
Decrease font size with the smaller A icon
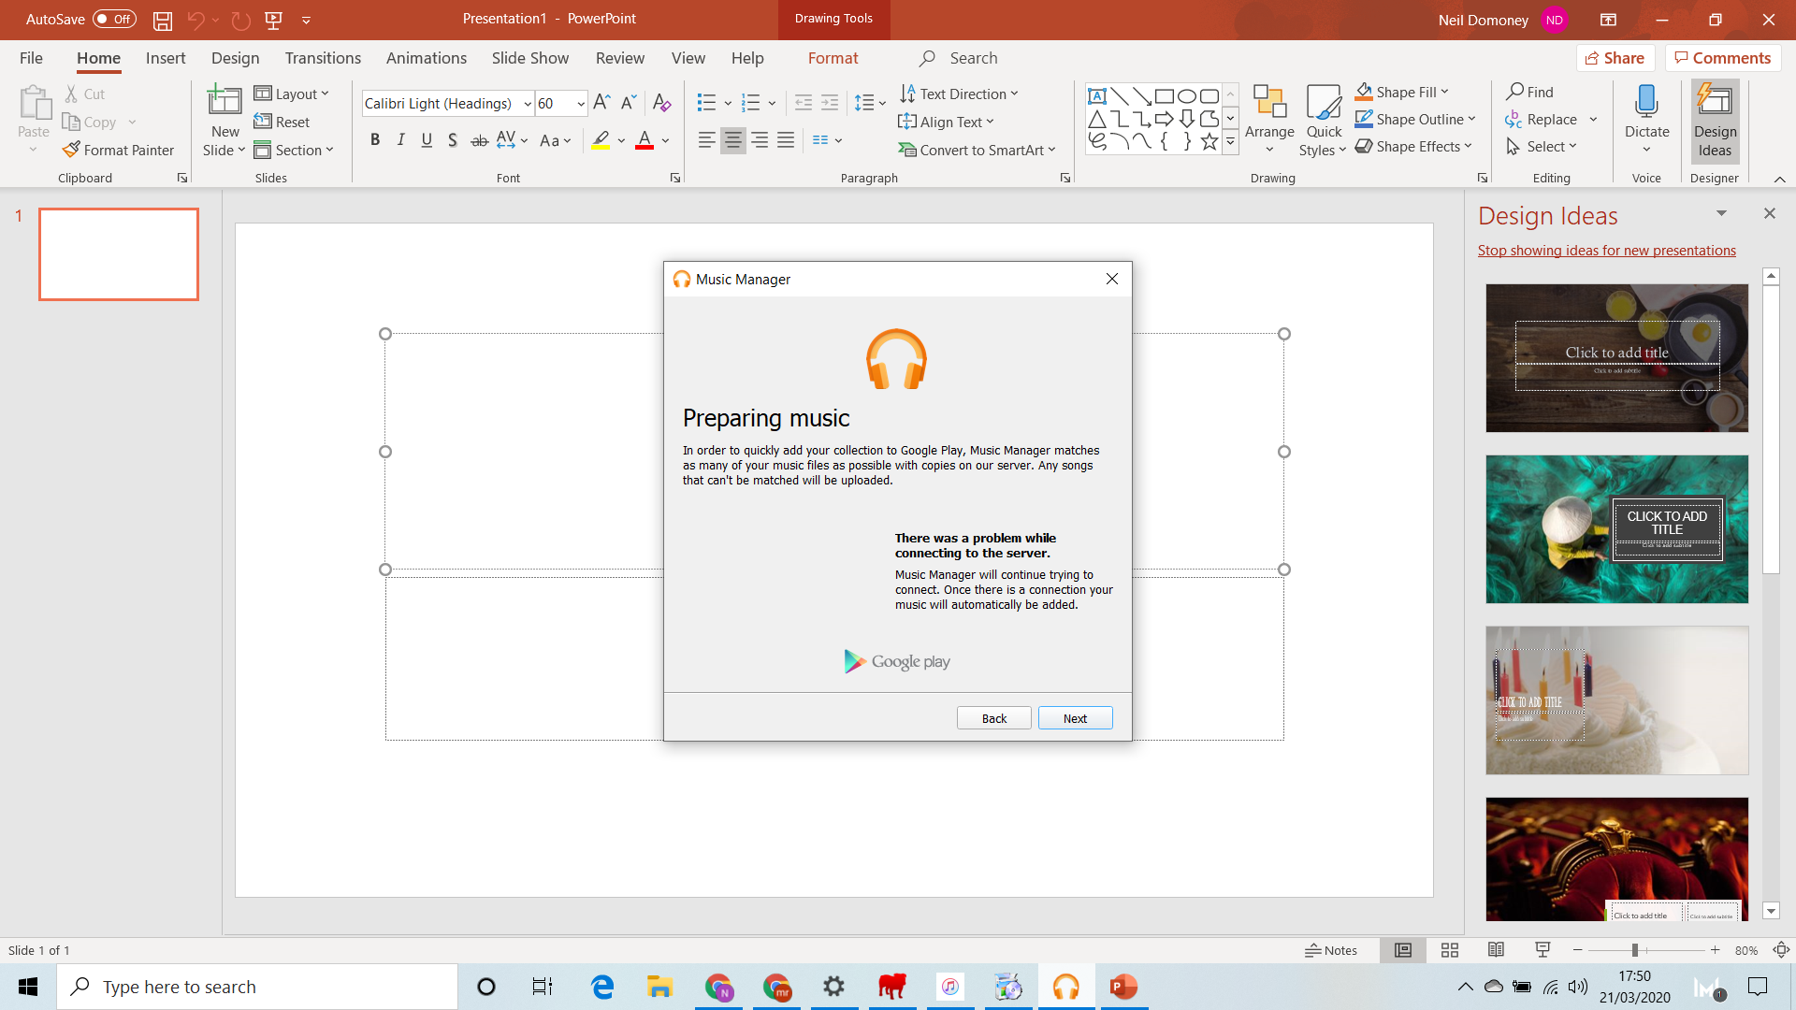pyautogui.click(x=630, y=102)
